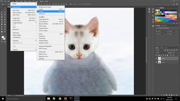
Task: Select the Clone Stamp tool
Action: [2, 19]
